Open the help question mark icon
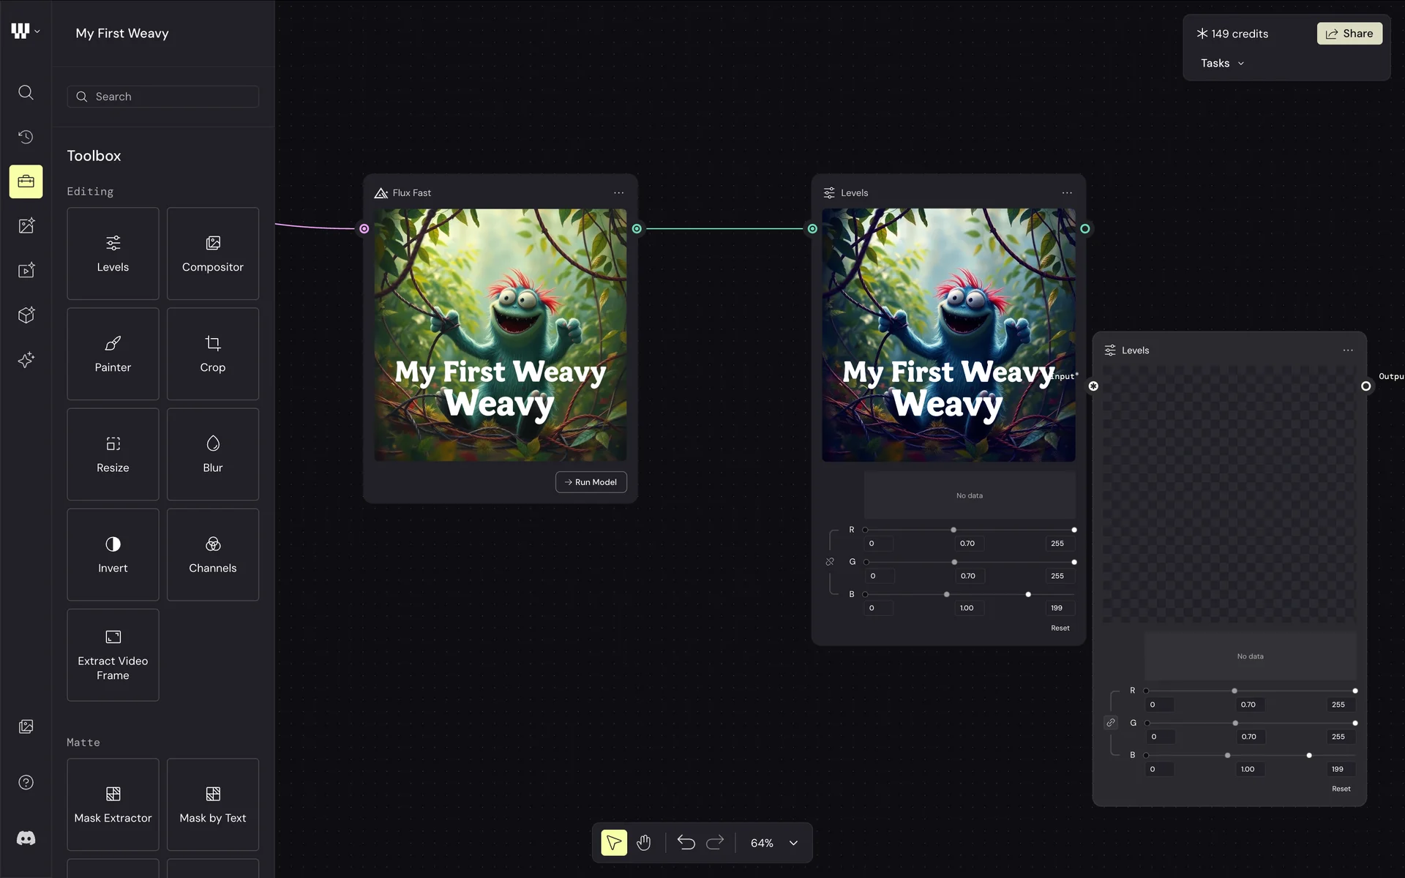Screen dimensions: 1405x878 click(x=26, y=783)
